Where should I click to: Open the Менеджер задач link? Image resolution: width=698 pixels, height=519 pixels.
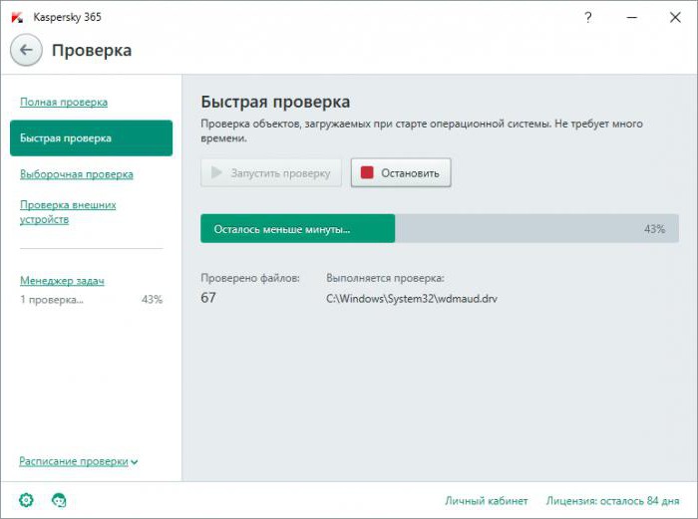62,281
